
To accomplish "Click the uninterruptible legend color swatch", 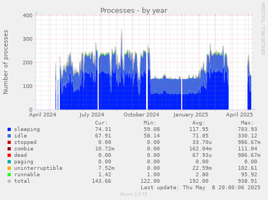I will (x=9, y=168).
